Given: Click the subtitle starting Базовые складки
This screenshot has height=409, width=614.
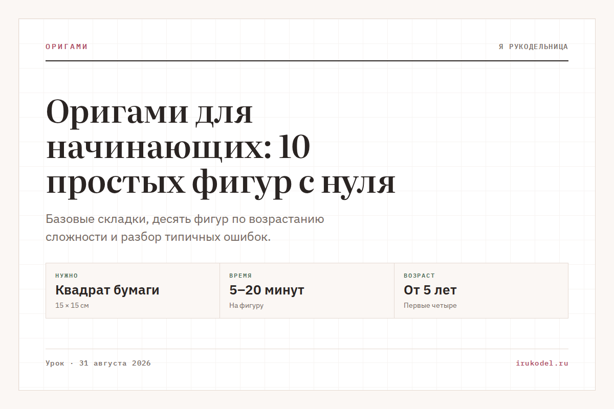Looking at the screenshot, I should (185, 229).
